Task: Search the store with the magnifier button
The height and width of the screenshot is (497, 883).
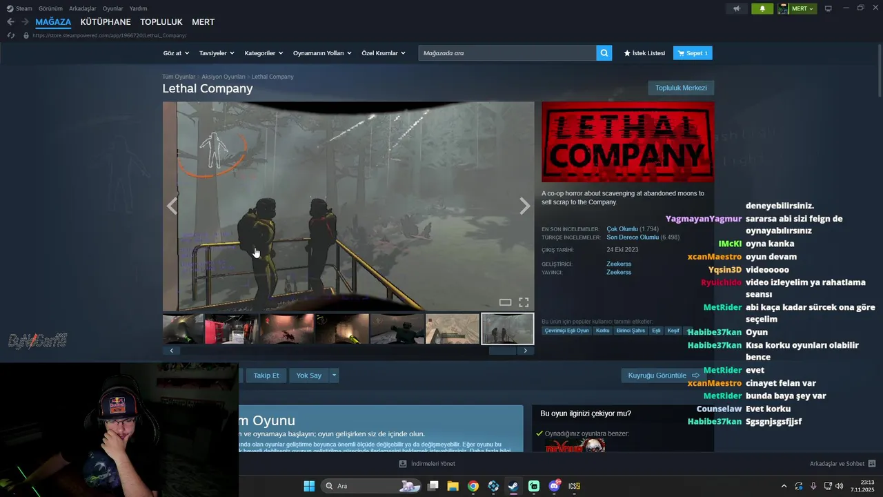Action: pos(604,53)
